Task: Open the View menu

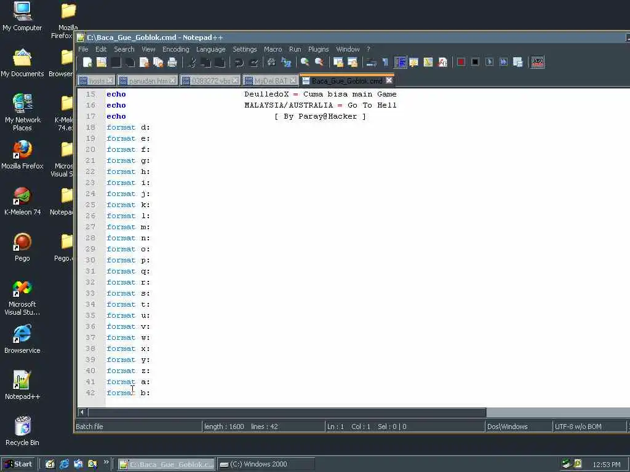Action: pos(148,49)
